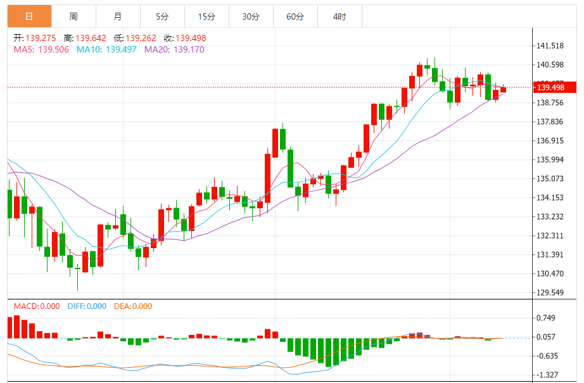Click the 133.232 price axis label
Screen dimensions: 584x383
(x=550, y=217)
